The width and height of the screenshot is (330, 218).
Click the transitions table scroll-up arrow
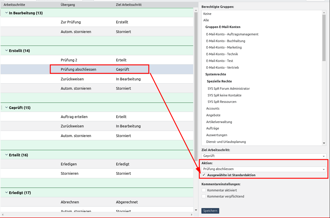coord(196,11)
